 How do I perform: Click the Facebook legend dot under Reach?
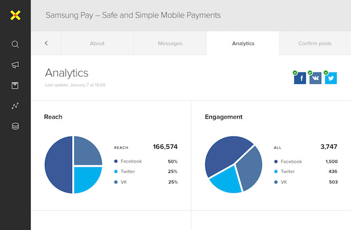click(x=116, y=161)
